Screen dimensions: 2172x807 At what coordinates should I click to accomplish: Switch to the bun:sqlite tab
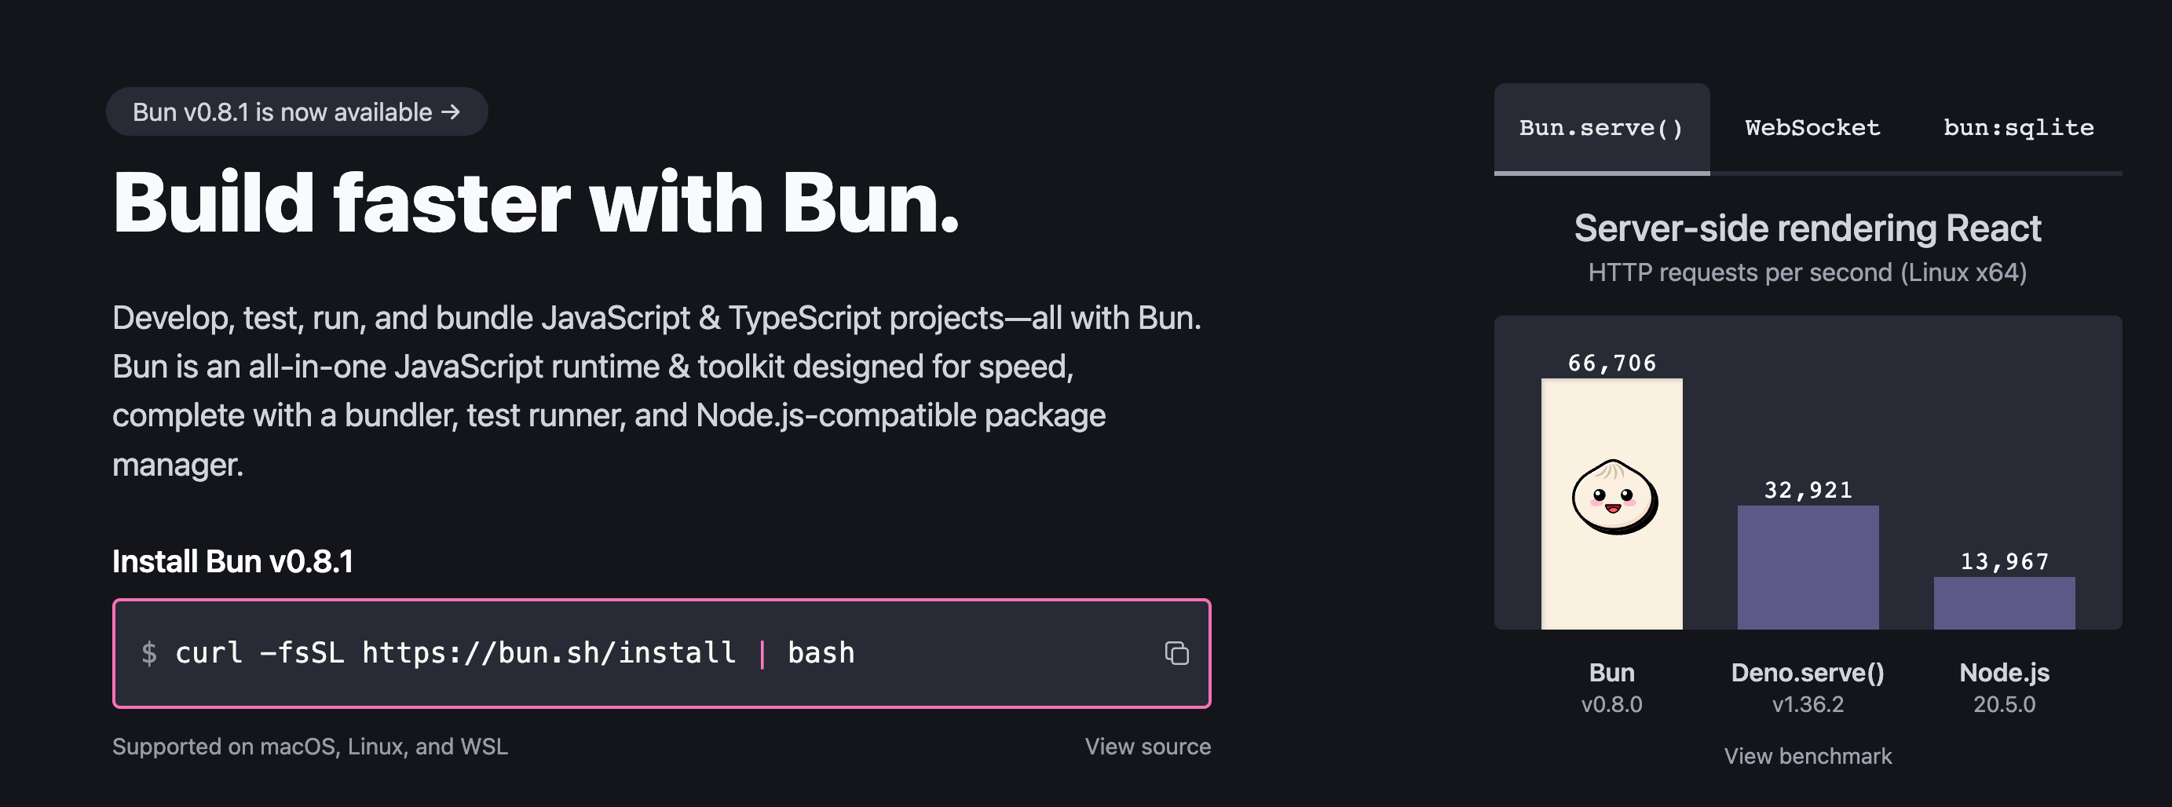click(x=2019, y=128)
